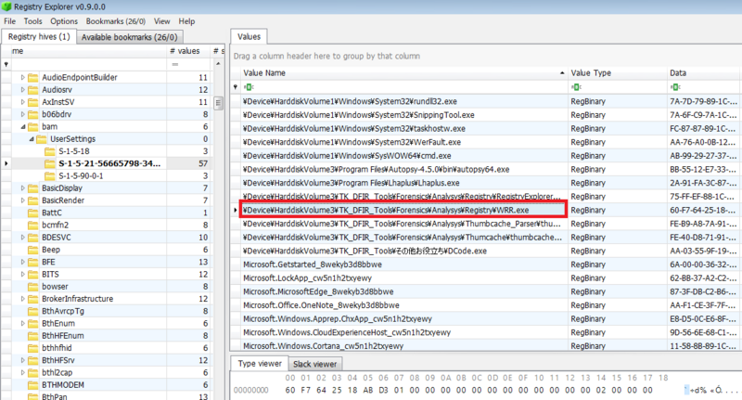Screen dimensions: 742x400
Task: Select the S-1-5-21-56665798-34... key
Action: [x=109, y=163]
